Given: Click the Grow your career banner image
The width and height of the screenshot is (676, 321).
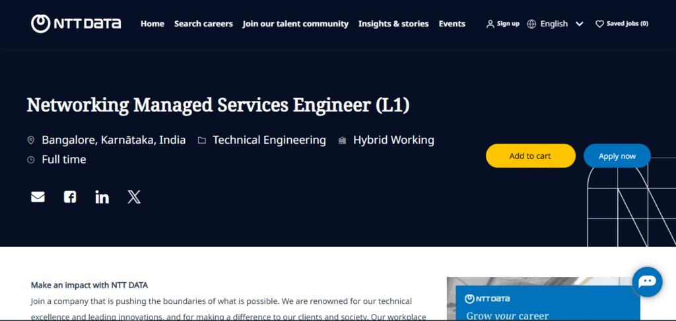Looking at the screenshot, I should (543, 299).
